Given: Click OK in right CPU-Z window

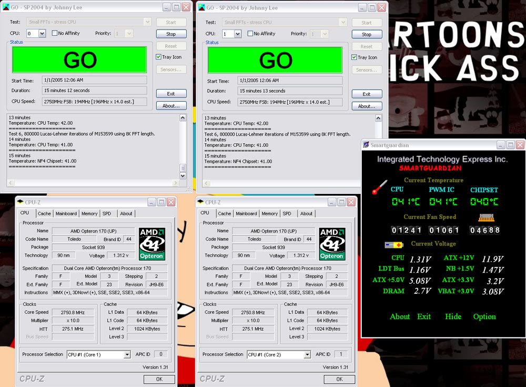Looking at the screenshot, I should (339, 379).
